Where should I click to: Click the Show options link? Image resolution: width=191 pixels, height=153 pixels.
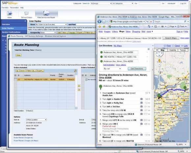(x=121, y=65)
